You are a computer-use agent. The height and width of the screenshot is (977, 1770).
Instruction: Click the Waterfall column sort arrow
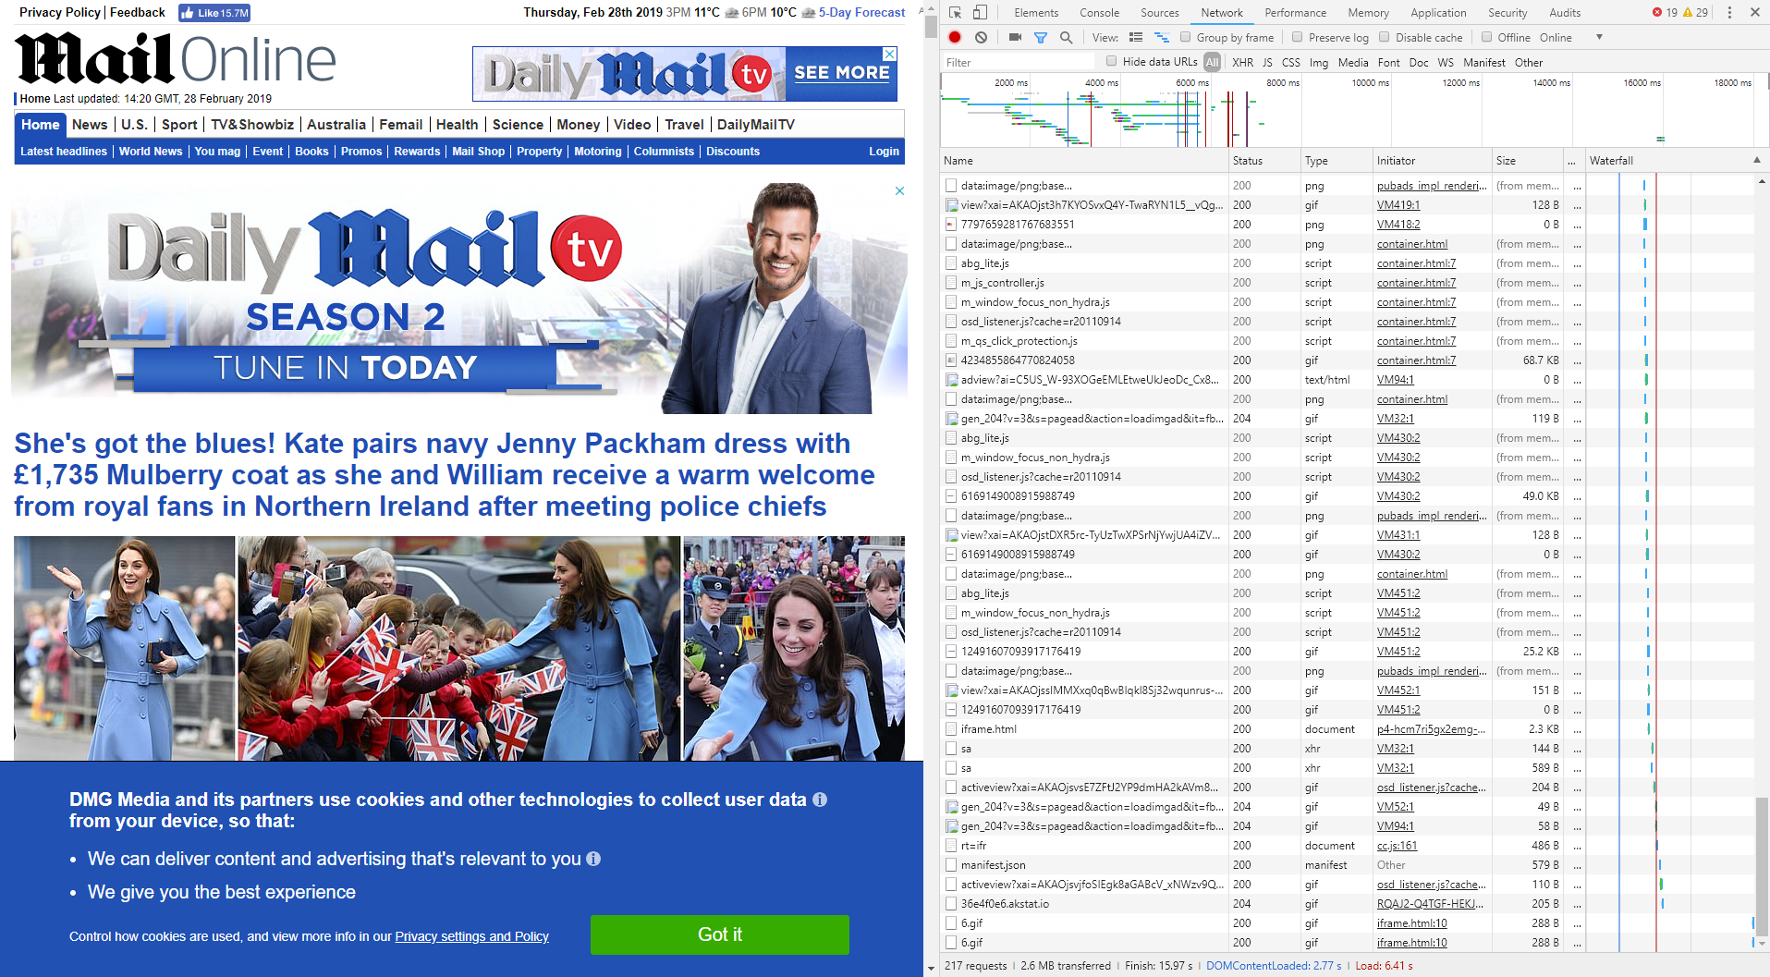pyautogui.click(x=1756, y=161)
